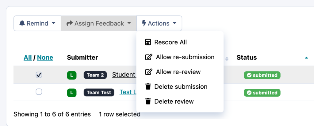Click the trash icon beside Delete review
This screenshot has height=126, width=314.
click(148, 101)
